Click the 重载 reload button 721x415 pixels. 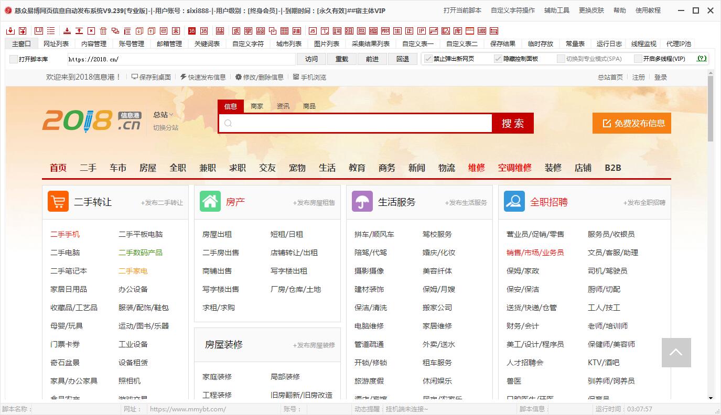[342, 59]
